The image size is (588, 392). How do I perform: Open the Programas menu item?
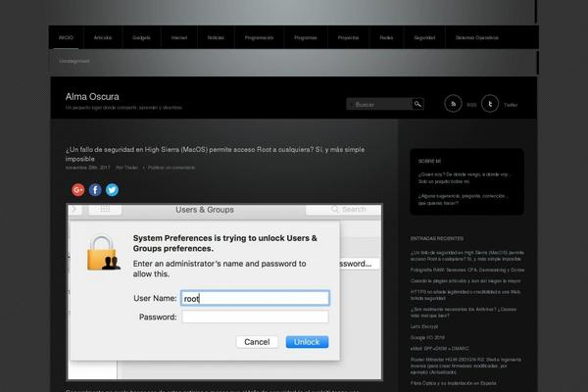306,37
